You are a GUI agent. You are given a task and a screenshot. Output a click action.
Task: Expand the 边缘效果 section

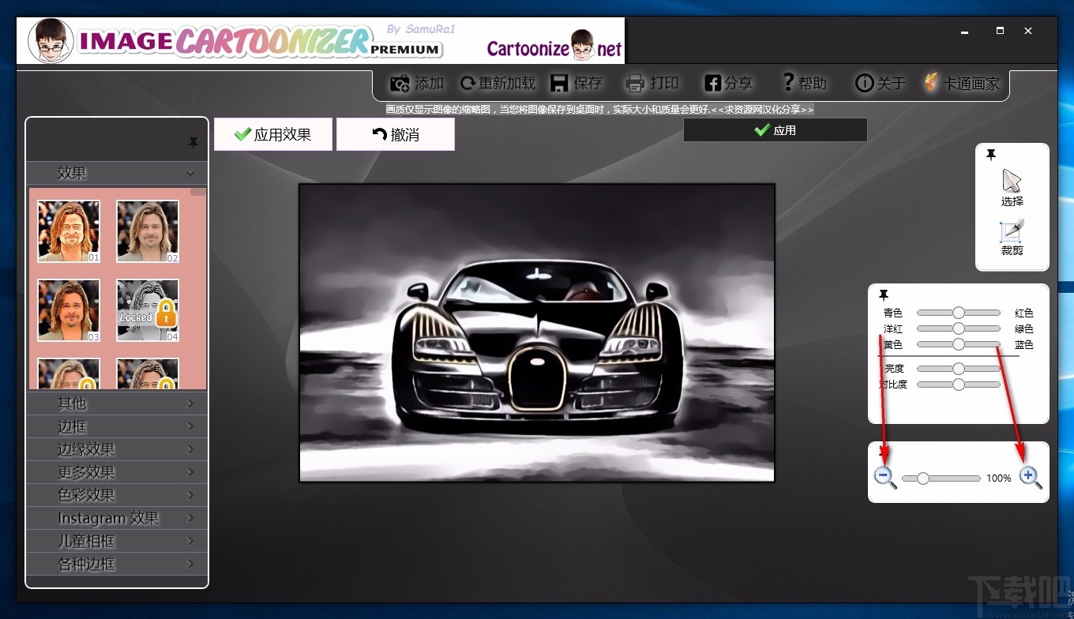tap(117, 449)
